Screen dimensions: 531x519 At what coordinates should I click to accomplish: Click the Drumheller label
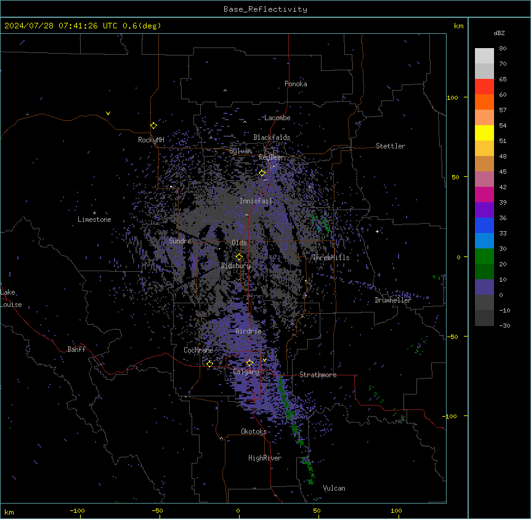pos(393,300)
